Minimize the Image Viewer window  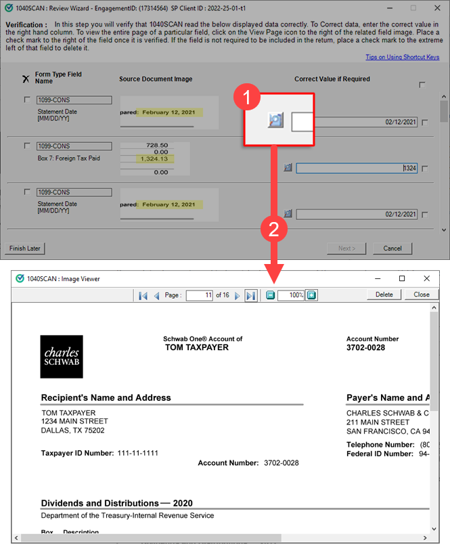tap(378, 278)
